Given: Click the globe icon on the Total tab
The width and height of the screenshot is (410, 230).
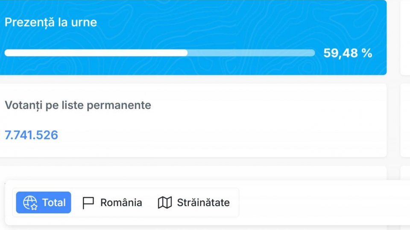Looking at the screenshot, I should tap(30, 202).
